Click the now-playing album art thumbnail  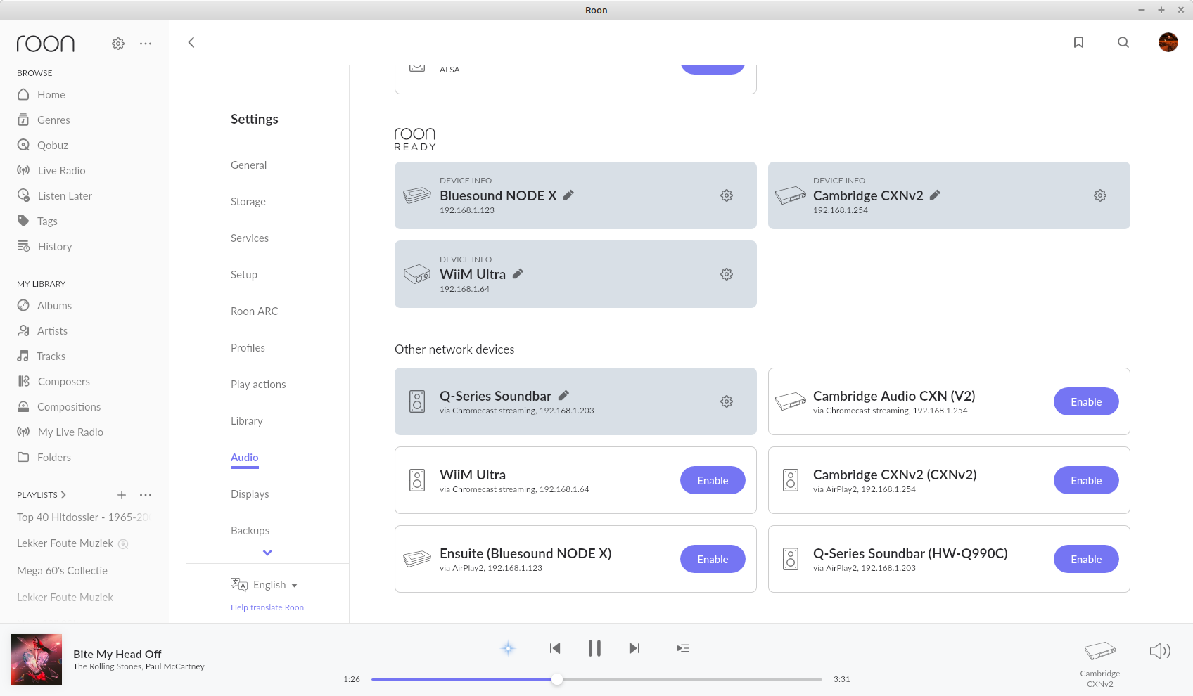pos(37,659)
